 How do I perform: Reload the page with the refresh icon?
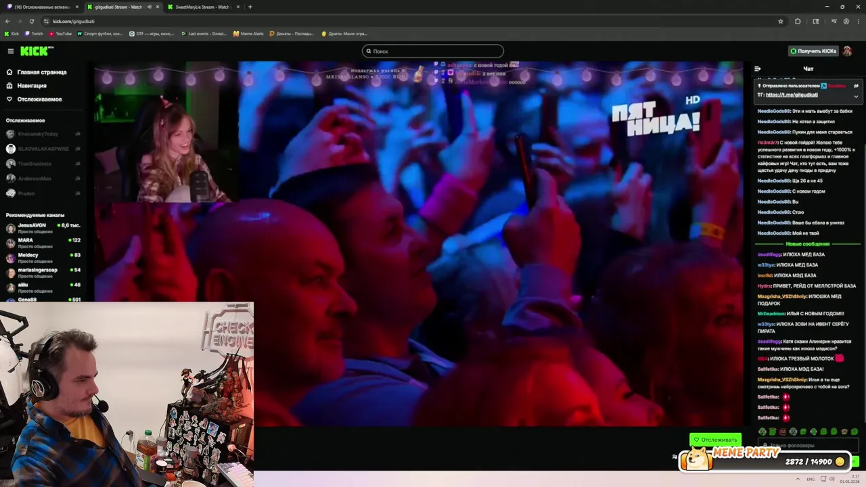click(31, 21)
